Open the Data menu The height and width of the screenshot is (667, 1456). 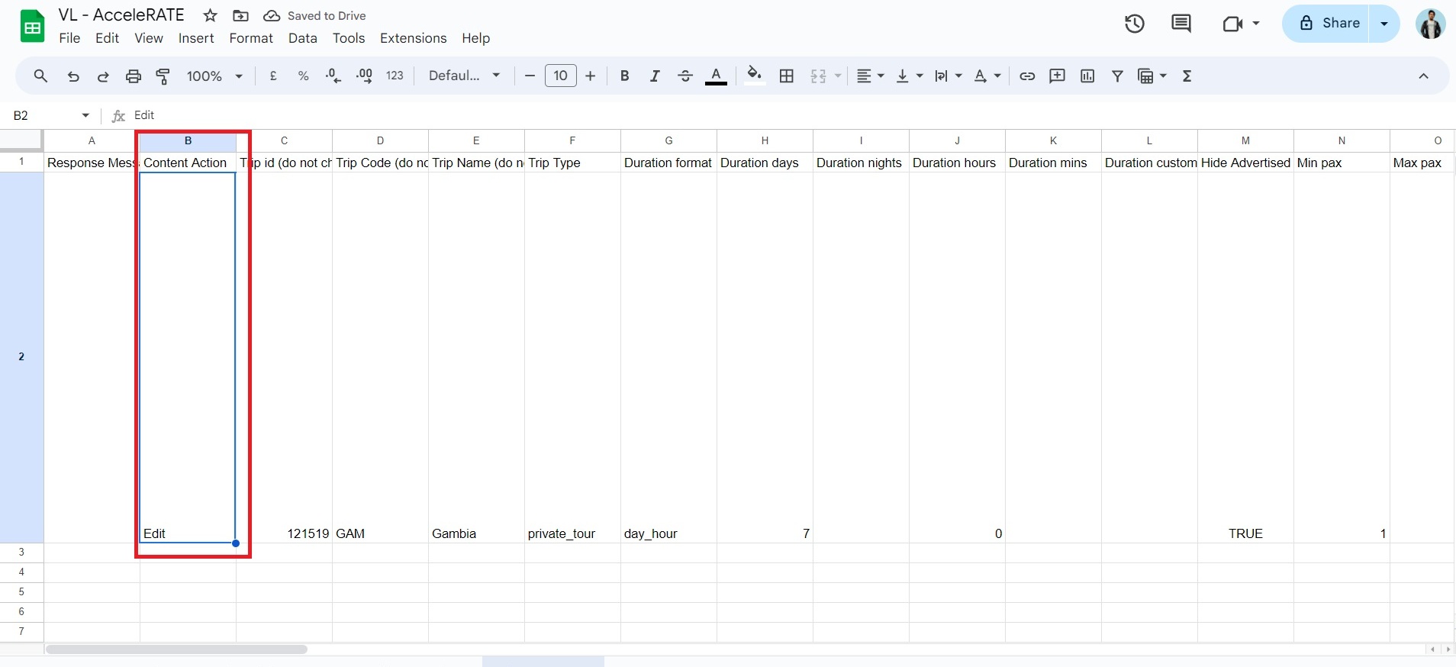pyautogui.click(x=302, y=38)
